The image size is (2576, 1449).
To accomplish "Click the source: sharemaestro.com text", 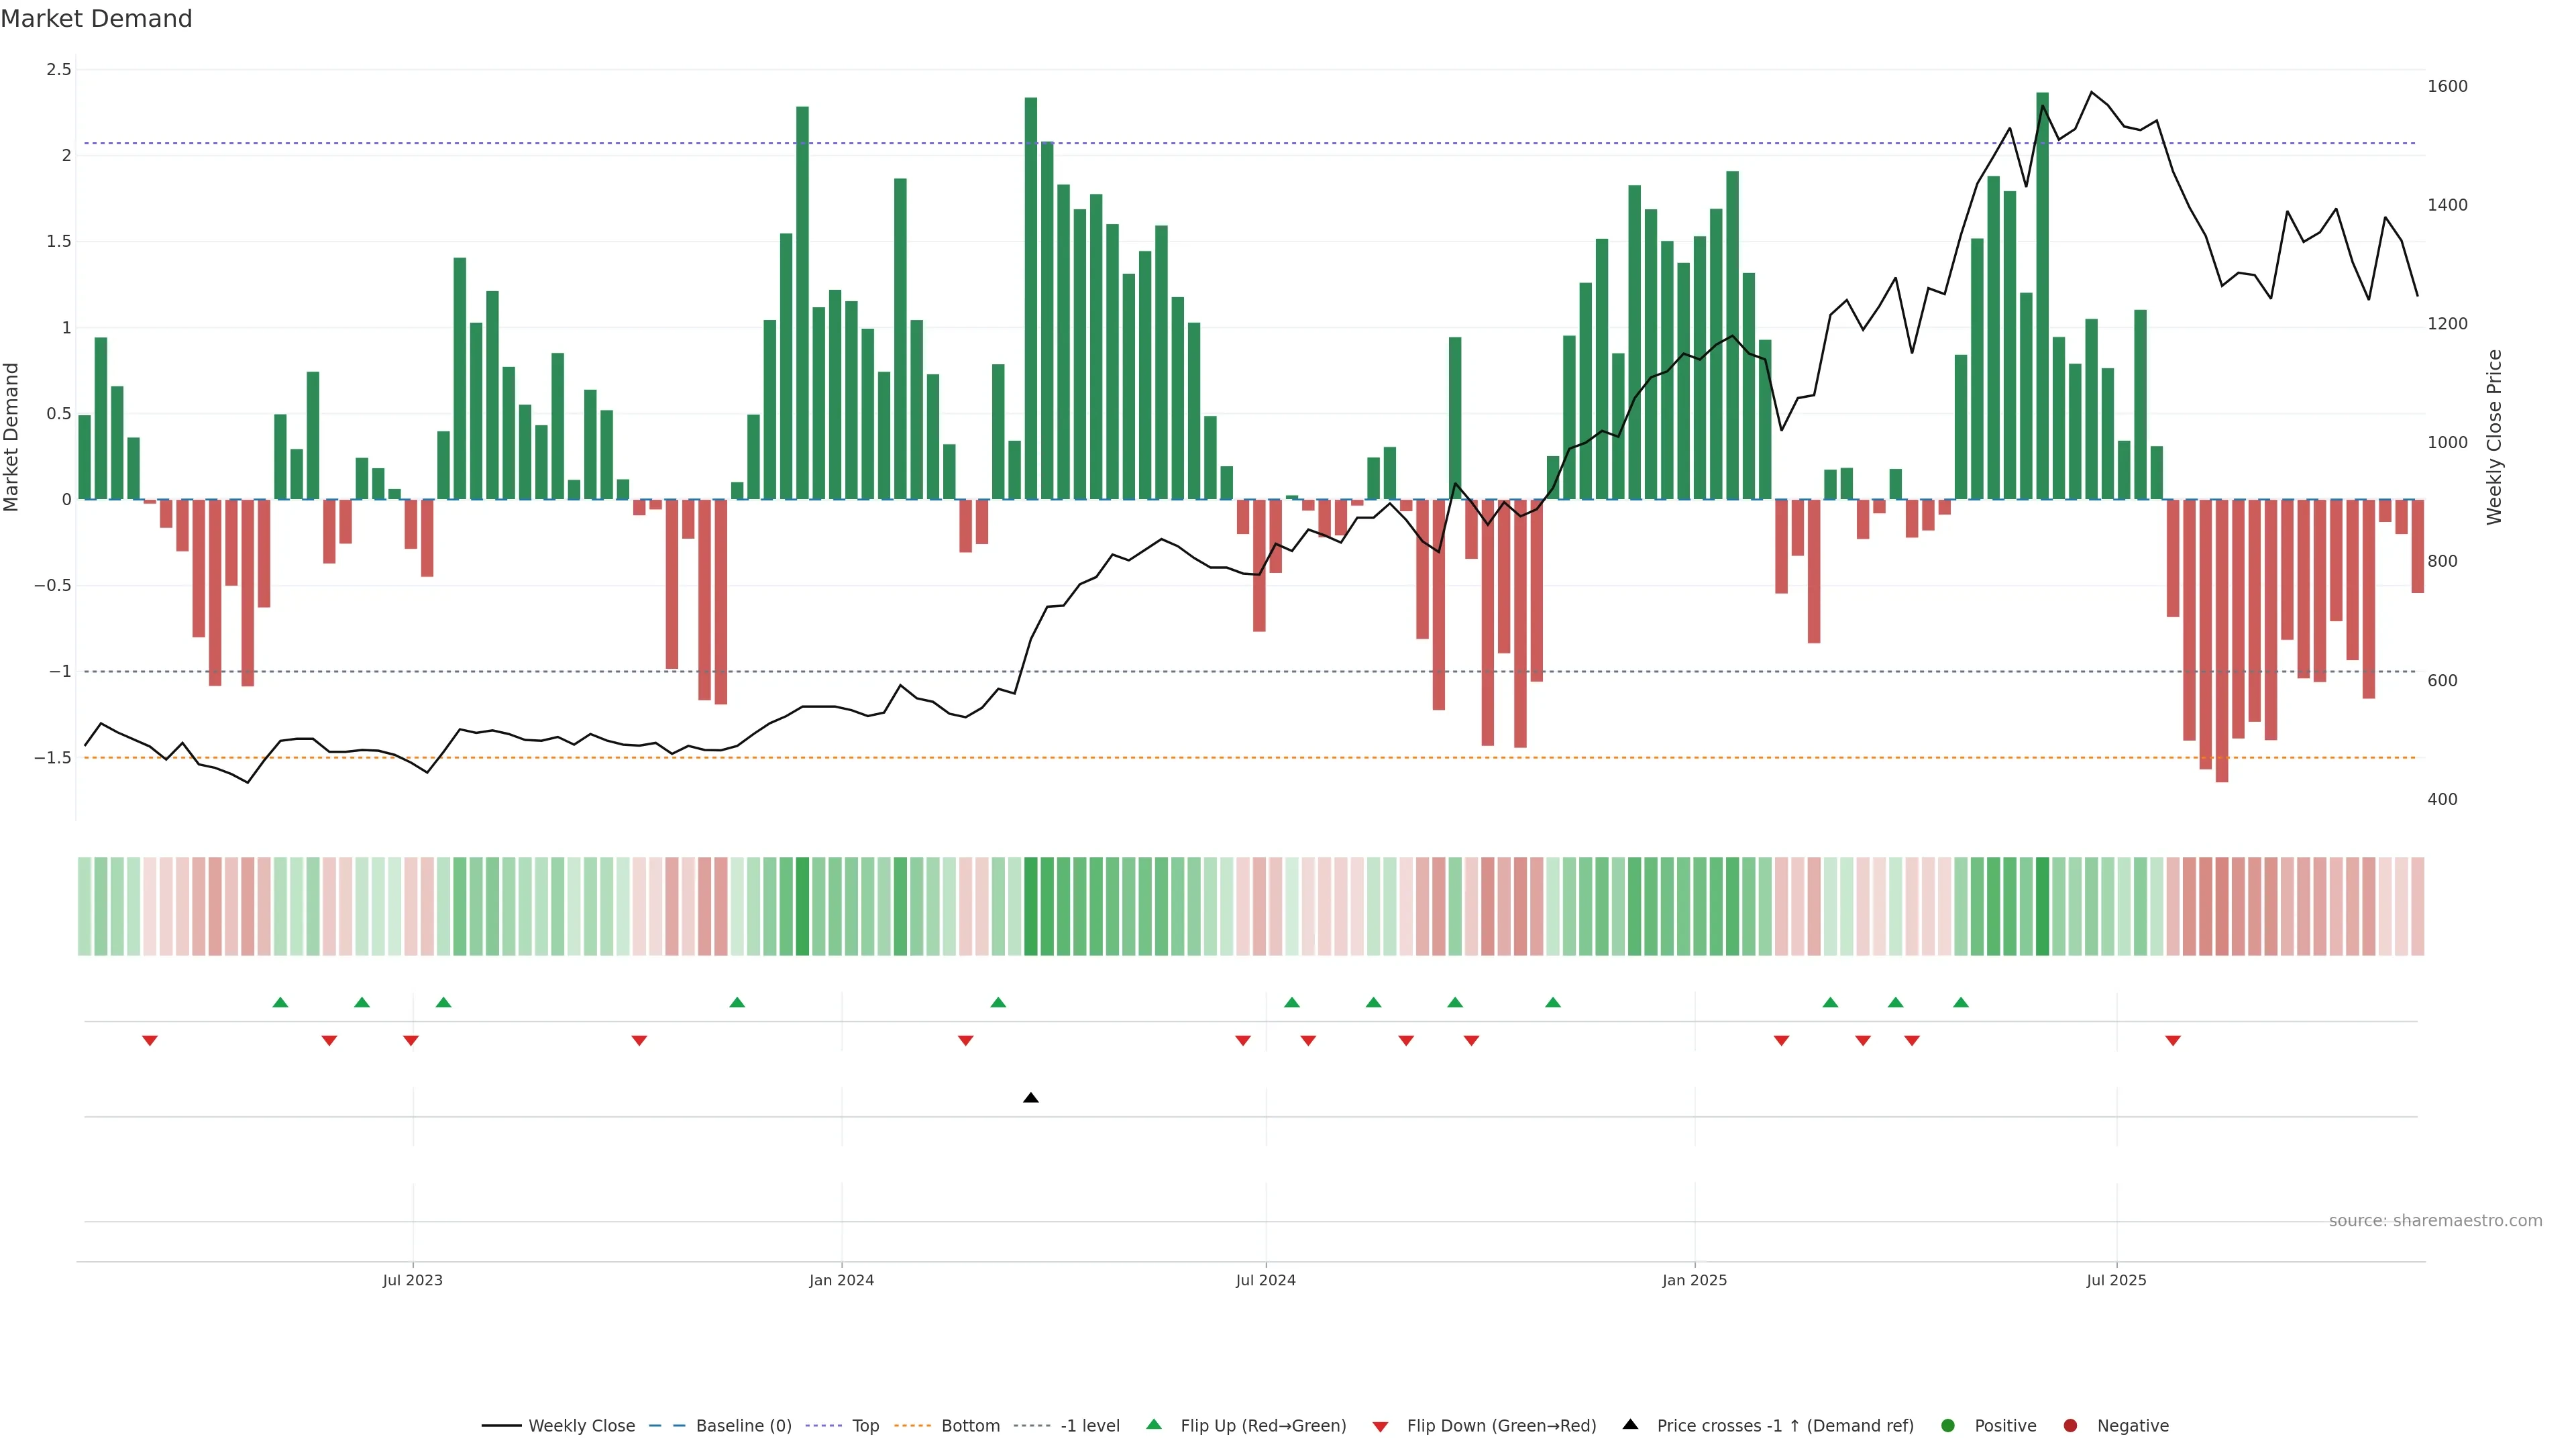I will pyautogui.click(x=2435, y=1220).
